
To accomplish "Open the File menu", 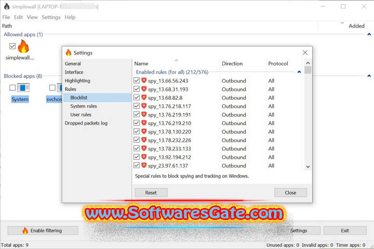I will 6,17.
